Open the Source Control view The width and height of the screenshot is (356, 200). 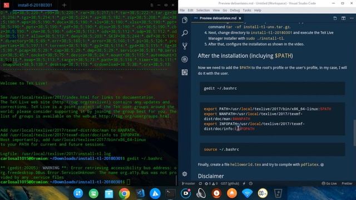[x=185, y=46]
